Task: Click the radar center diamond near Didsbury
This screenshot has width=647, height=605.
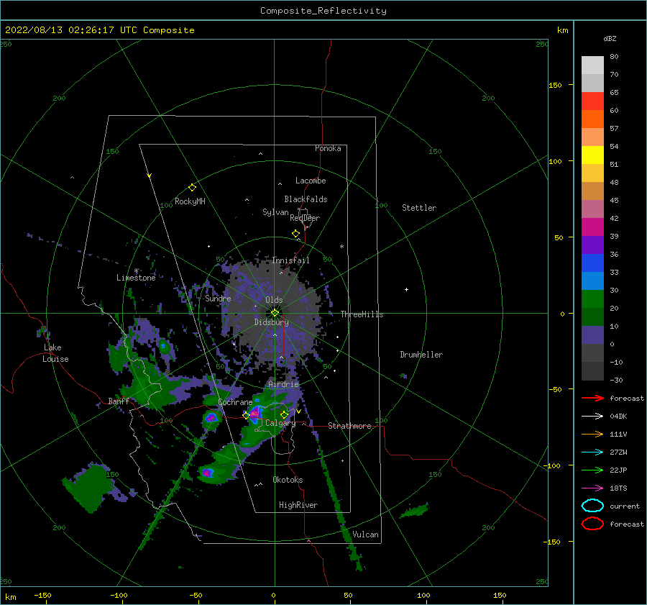Action: 275,313
